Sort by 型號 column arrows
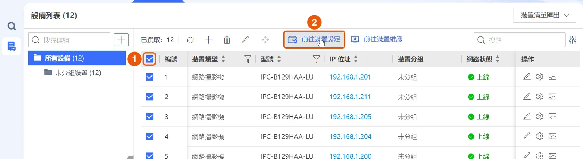 pos(279,59)
